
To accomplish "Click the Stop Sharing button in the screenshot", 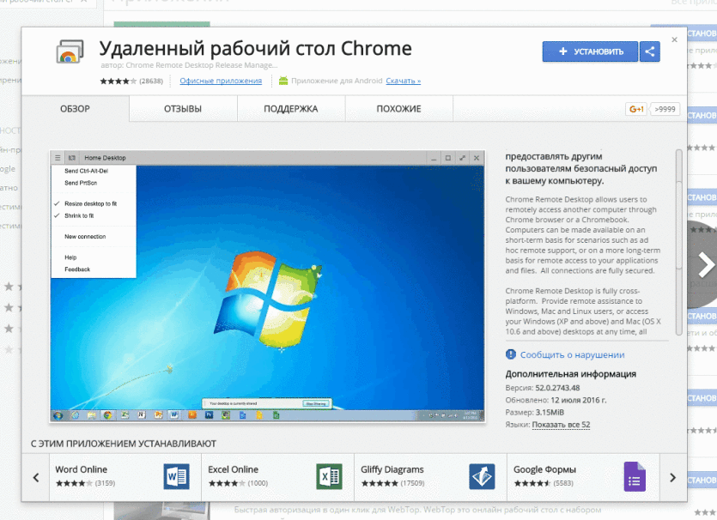I will click(x=316, y=403).
